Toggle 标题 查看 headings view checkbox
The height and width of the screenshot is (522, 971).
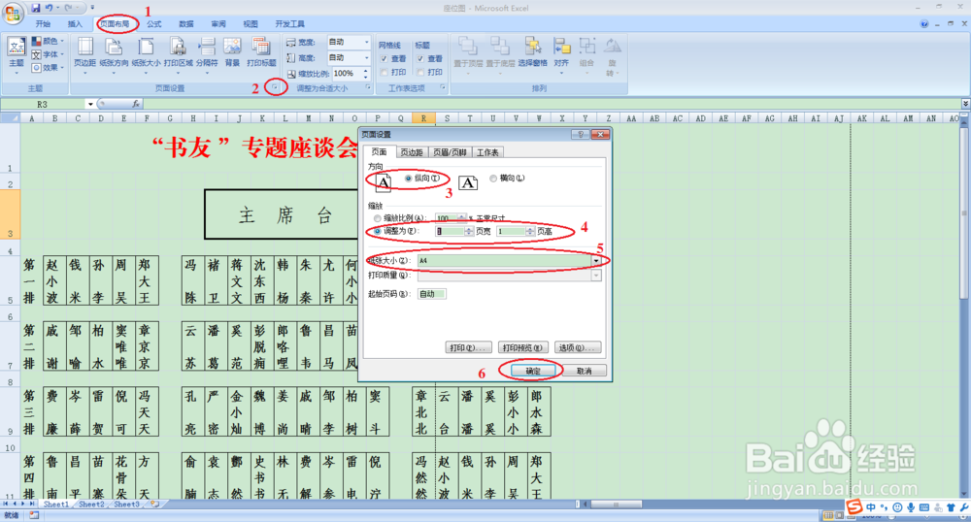click(420, 59)
